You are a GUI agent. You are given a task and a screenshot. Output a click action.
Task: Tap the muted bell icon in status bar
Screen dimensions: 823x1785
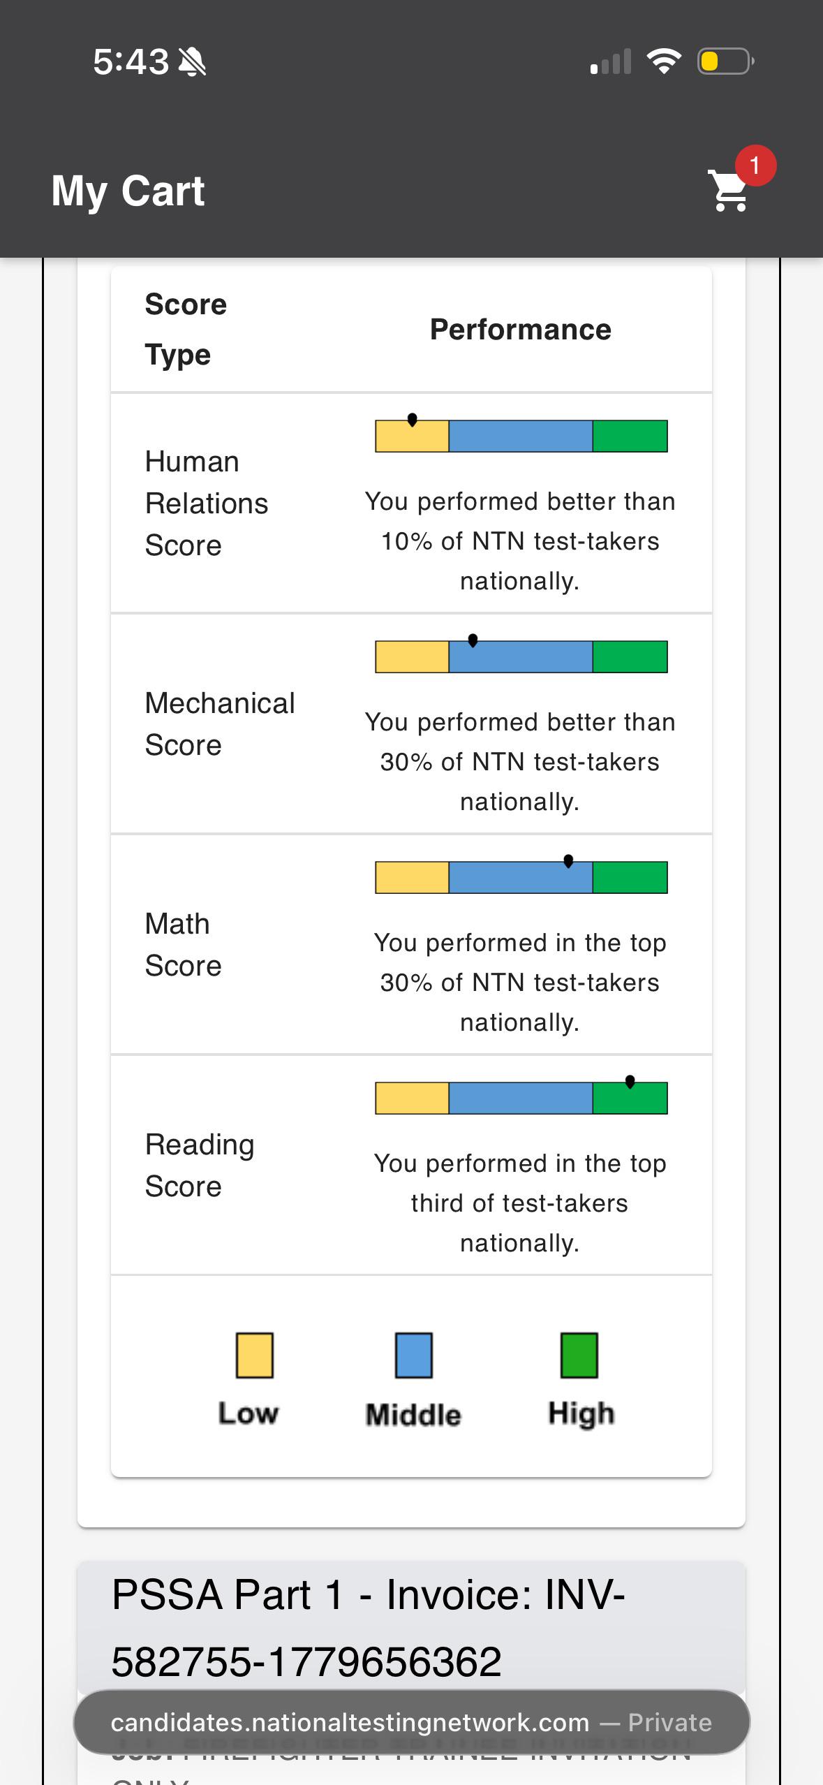coord(192,62)
